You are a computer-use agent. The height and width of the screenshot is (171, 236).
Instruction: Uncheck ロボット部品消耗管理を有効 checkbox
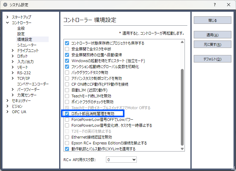67,113
